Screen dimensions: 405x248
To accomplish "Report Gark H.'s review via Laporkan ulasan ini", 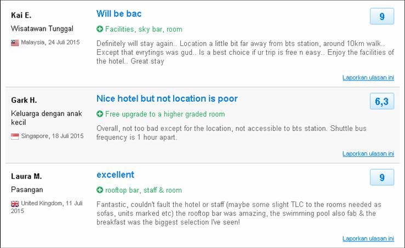I will click(x=368, y=153).
